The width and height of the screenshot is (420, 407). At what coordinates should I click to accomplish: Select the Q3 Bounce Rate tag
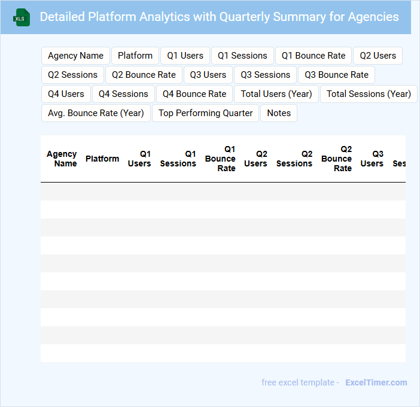coord(336,75)
